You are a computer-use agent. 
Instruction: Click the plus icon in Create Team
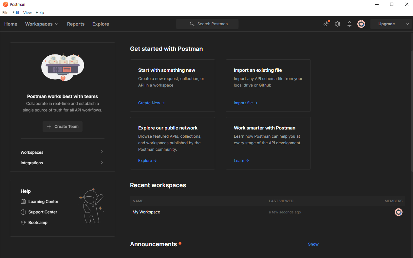(x=49, y=127)
